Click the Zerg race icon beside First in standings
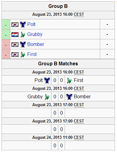The width and height of the screenshot is (117, 153). (23, 54)
